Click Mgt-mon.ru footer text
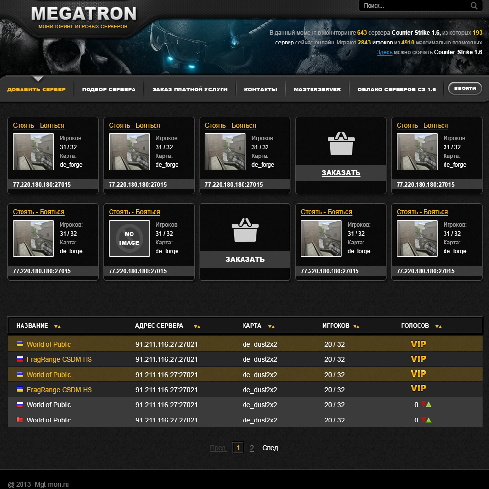 [52, 484]
